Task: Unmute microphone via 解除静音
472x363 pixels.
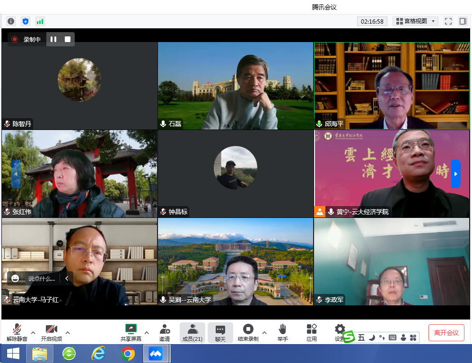Action: pyautogui.click(x=17, y=332)
